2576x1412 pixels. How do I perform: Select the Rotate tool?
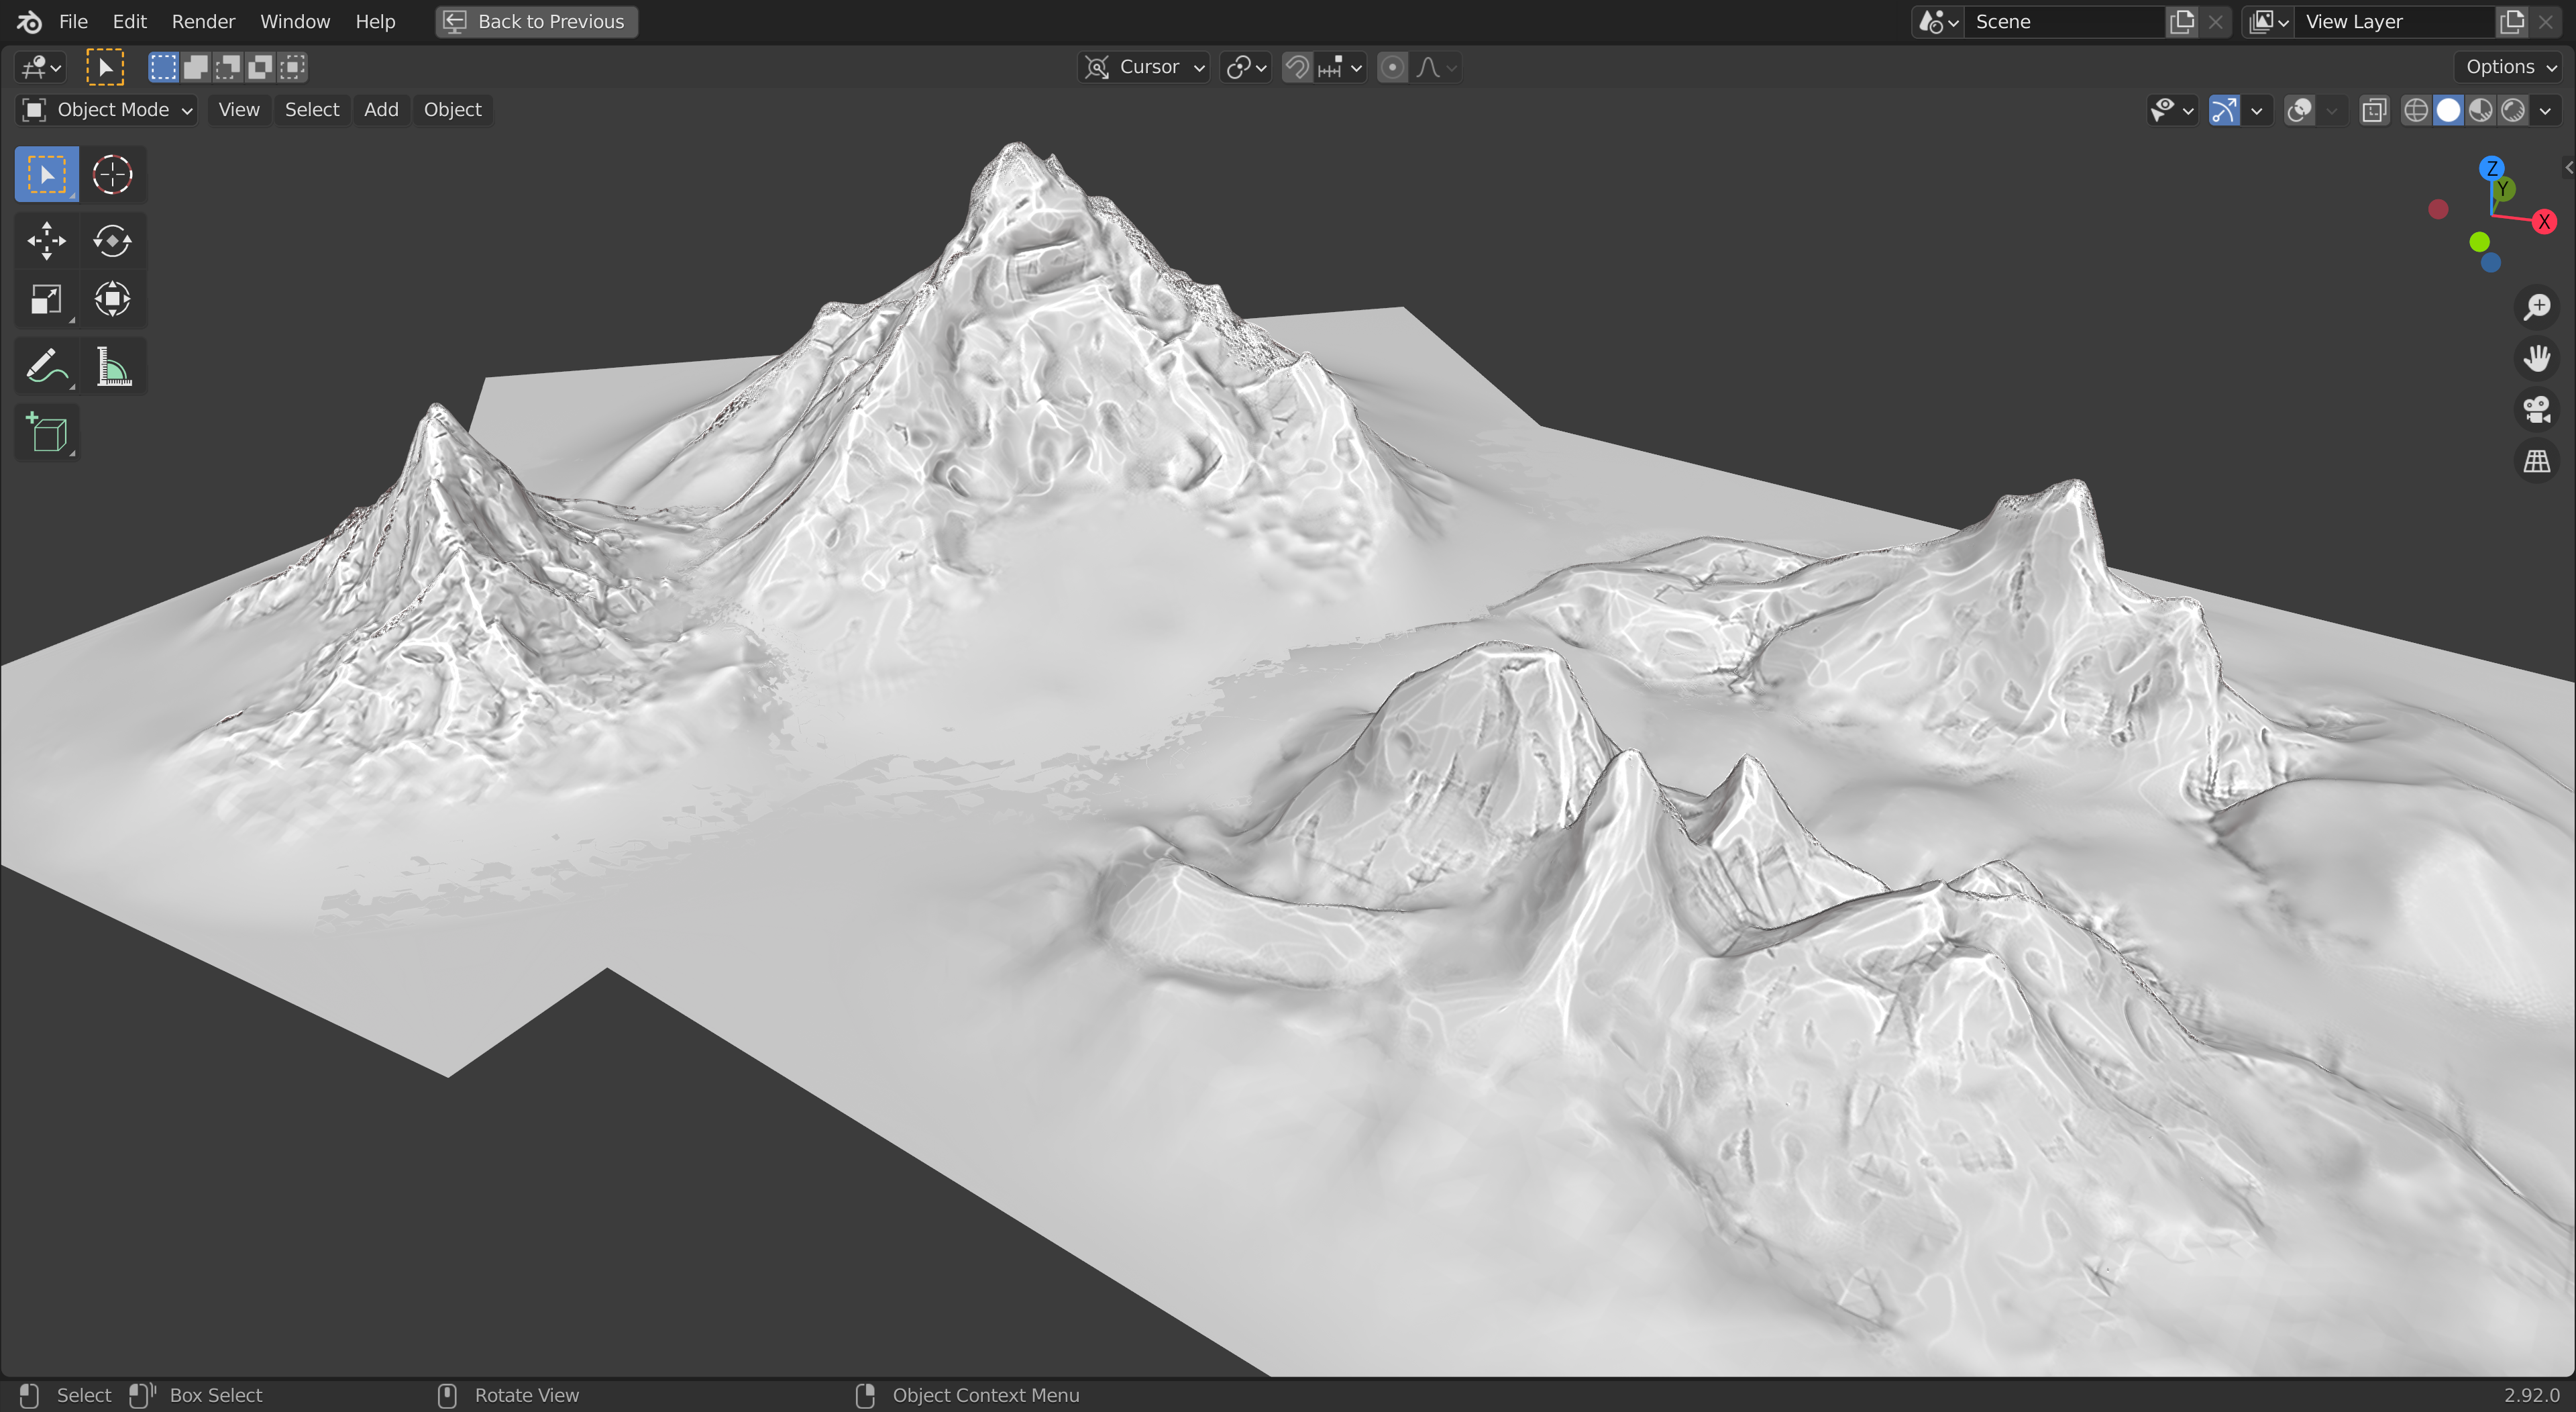click(112, 240)
